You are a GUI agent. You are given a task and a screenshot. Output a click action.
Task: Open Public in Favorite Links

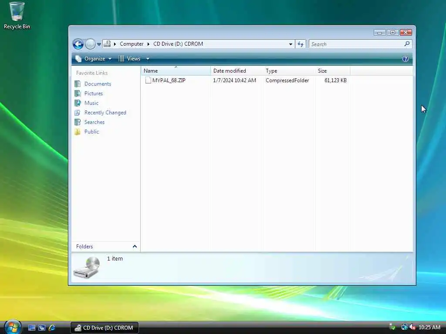91,132
